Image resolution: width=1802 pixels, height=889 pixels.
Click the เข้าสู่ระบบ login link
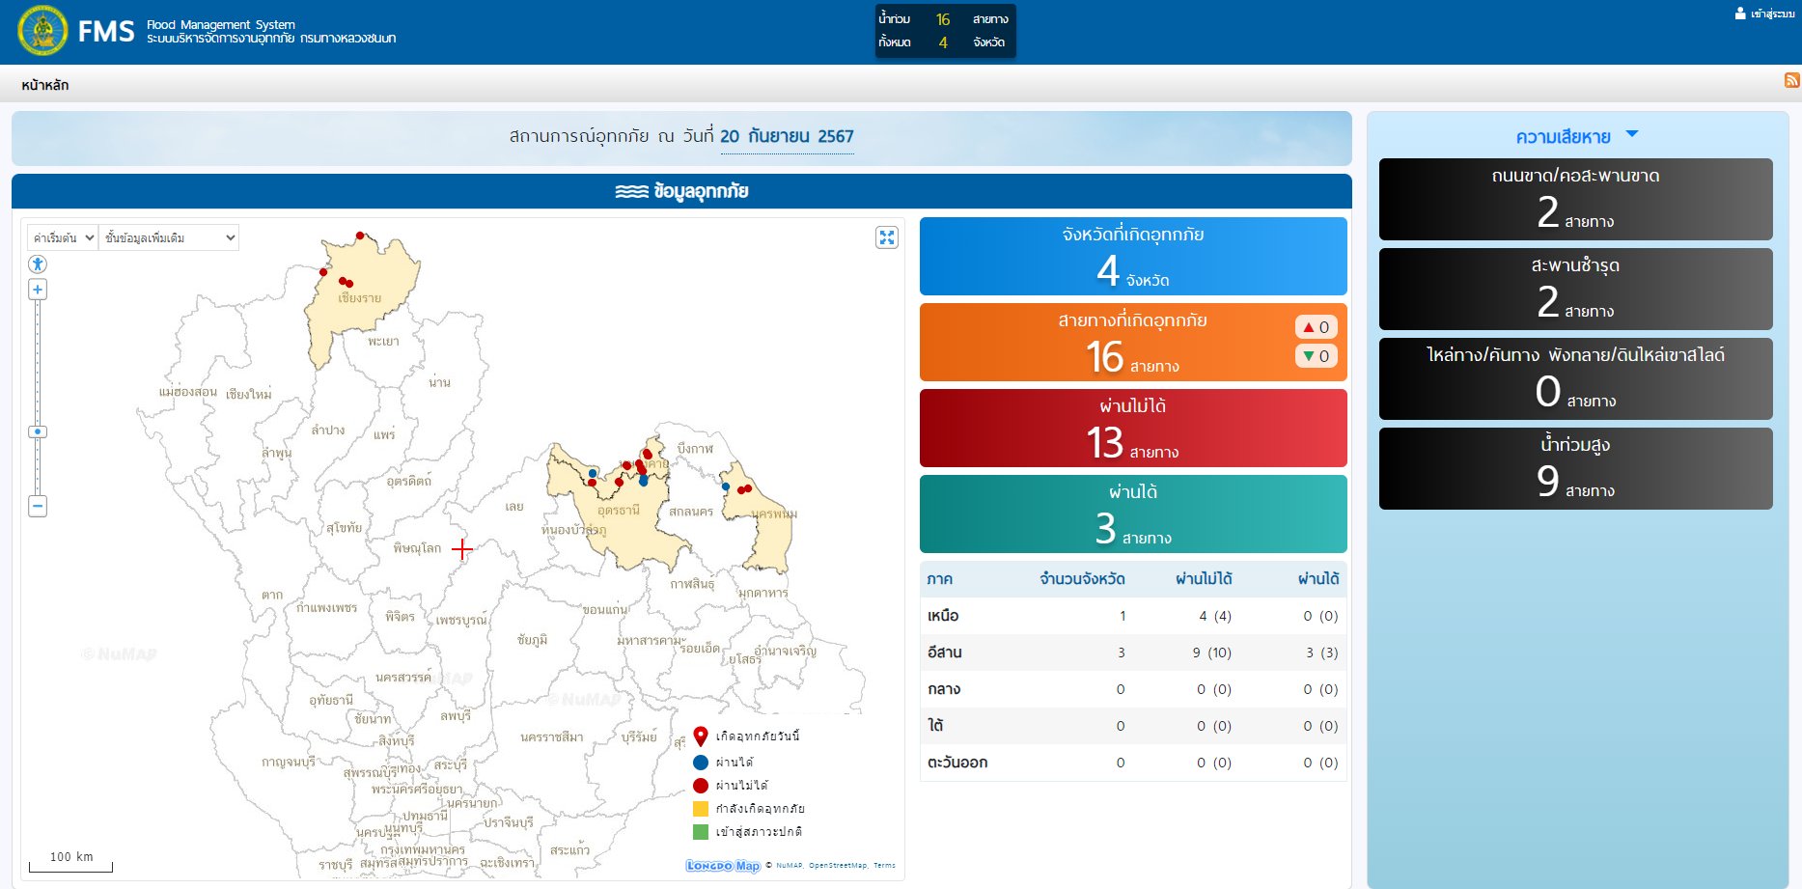[1772, 14]
